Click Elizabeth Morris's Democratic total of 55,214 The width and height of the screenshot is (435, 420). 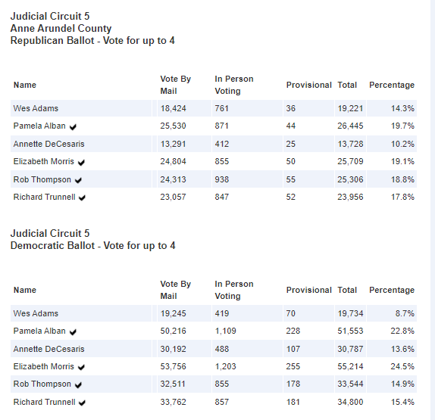pos(350,366)
